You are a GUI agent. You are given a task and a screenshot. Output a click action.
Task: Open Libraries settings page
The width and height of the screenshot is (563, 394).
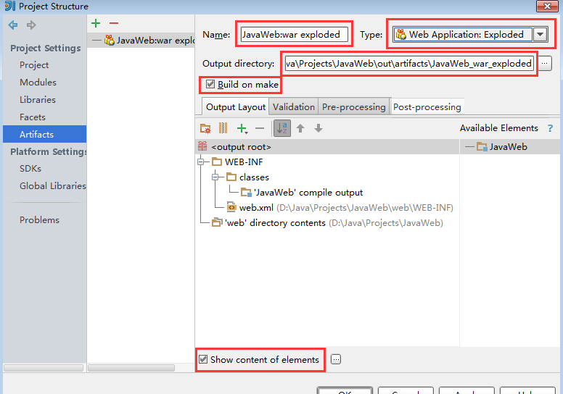coord(38,100)
